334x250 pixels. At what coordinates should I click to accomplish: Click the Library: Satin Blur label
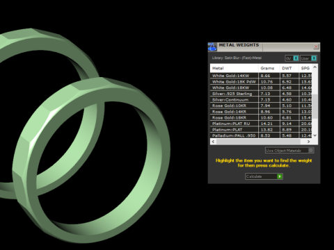[x=237, y=58]
